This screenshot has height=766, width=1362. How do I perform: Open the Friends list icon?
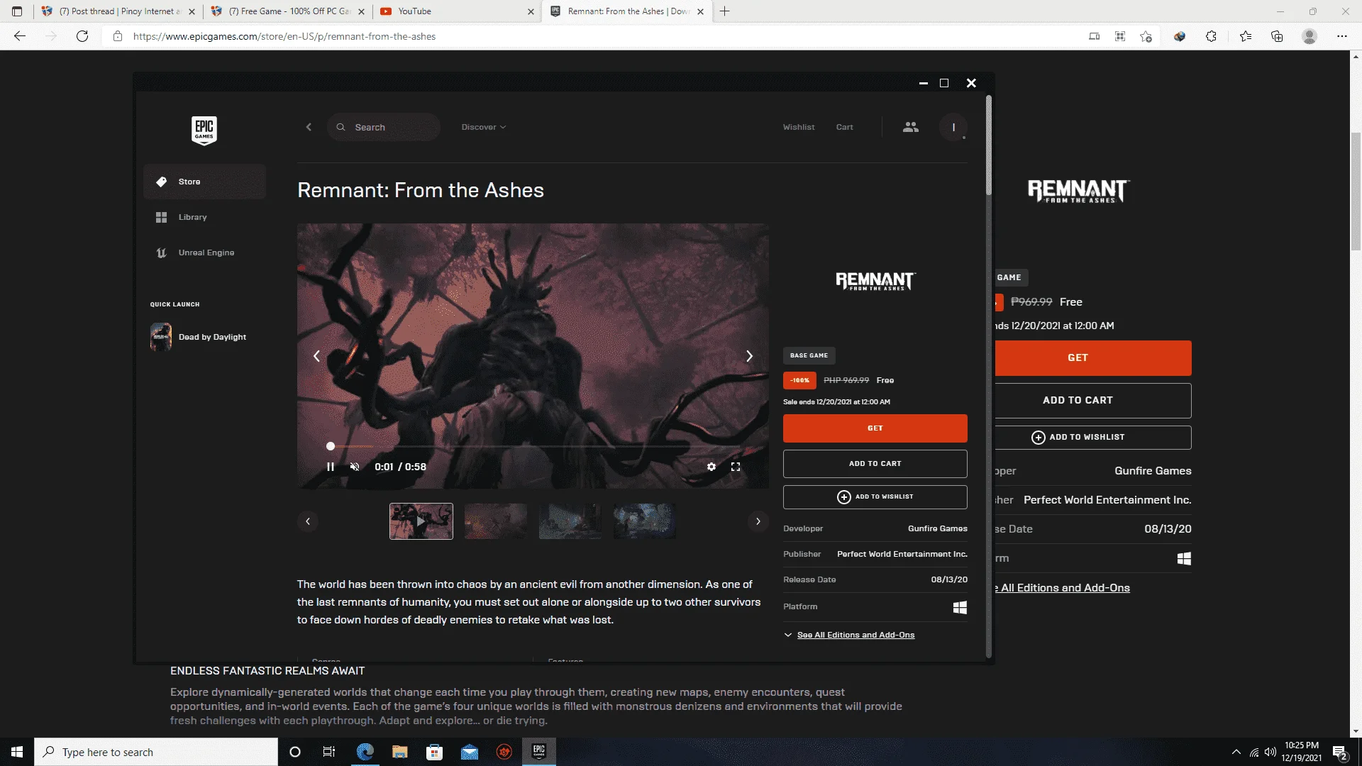click(x=911, y=127)
